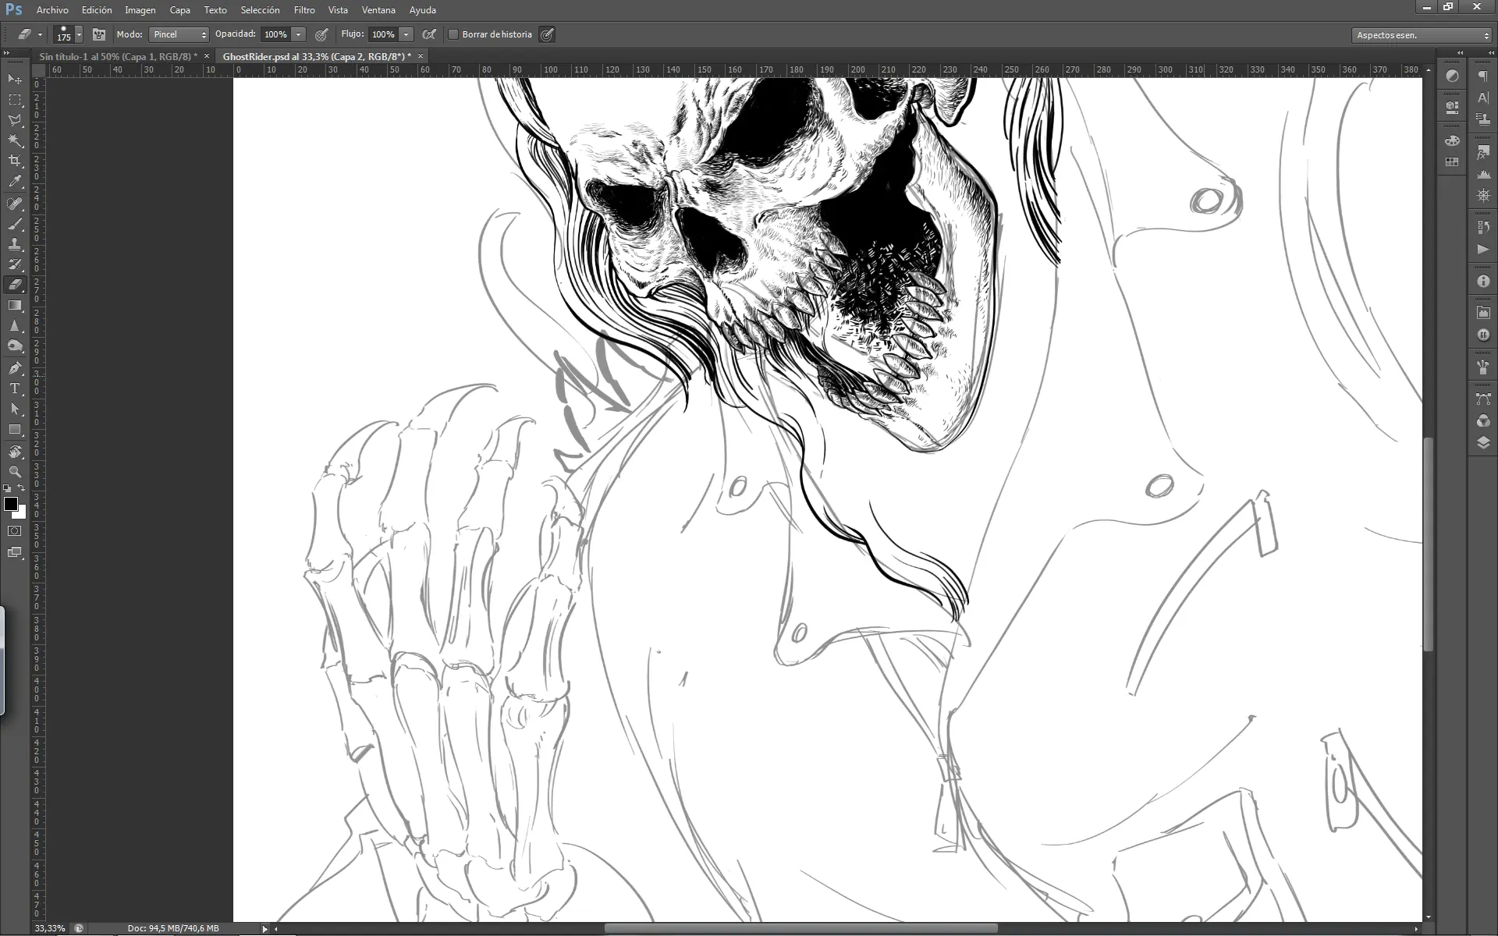Select the Eraser tool in toolbox
This screenshot has width=1498, height=936.
pos(15,285)
